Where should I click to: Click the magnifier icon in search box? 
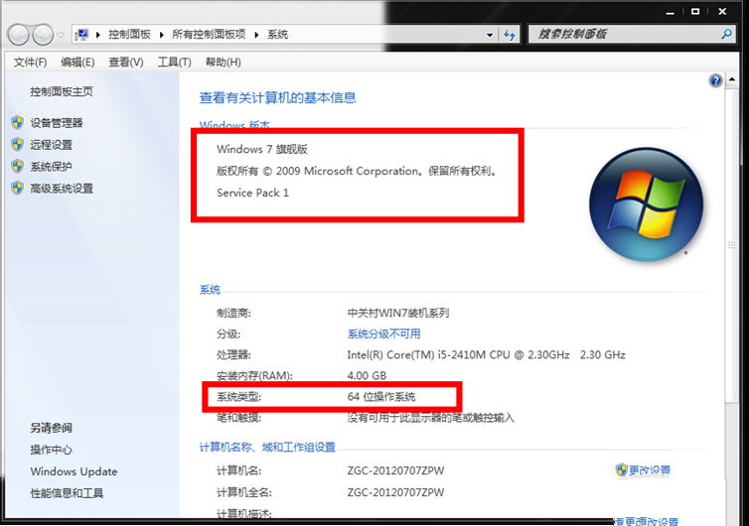pos(725,35)
